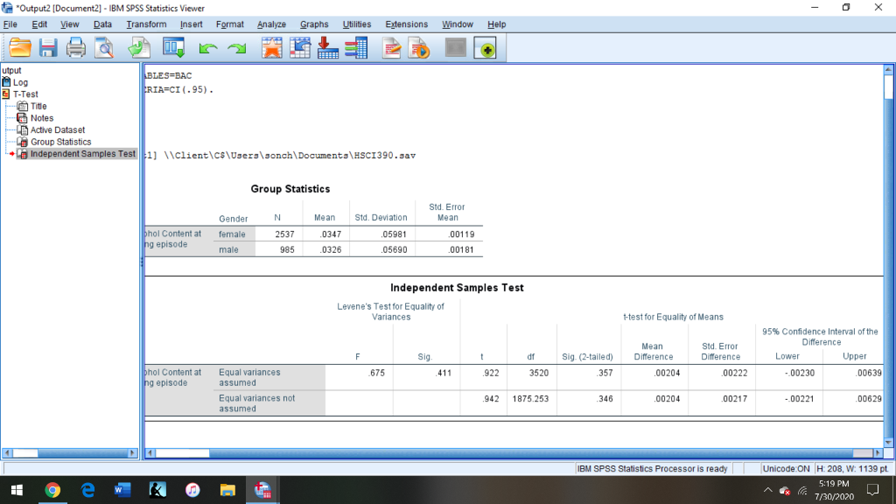Open a data document
The width and height of the screenshot is (896, 504).
pos(21,48)
